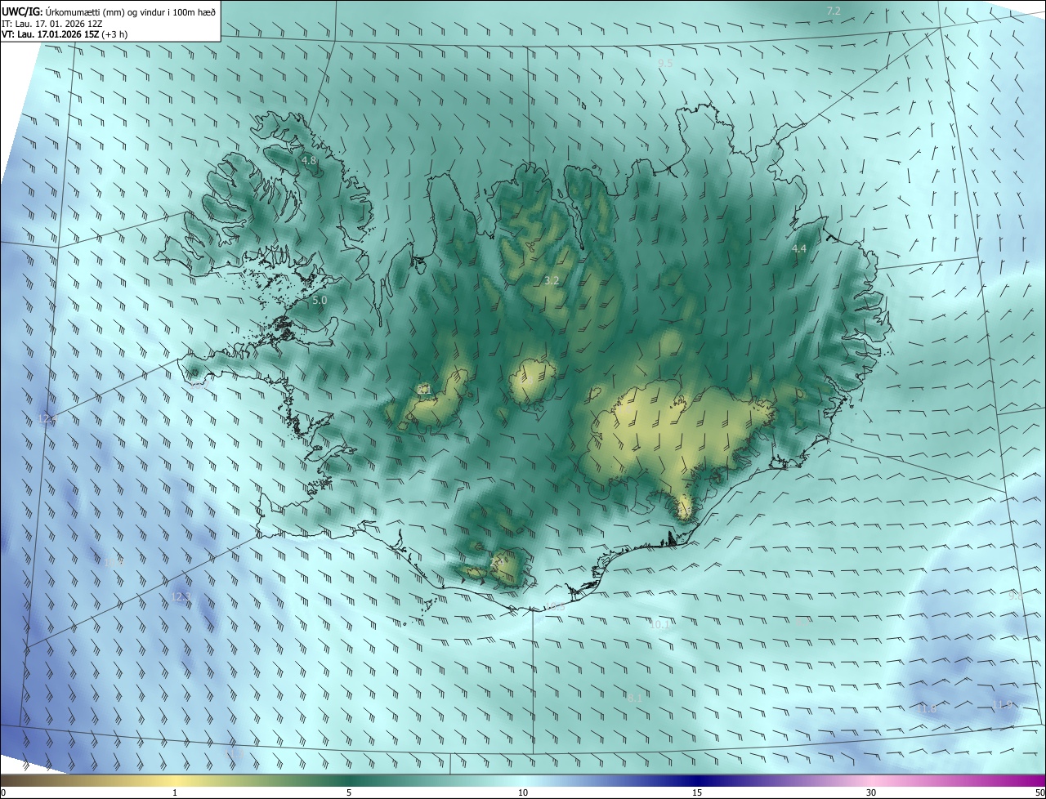The image size is (1046, 799).
Task: Click the 9.8 value label
Action: point(1015,596)
